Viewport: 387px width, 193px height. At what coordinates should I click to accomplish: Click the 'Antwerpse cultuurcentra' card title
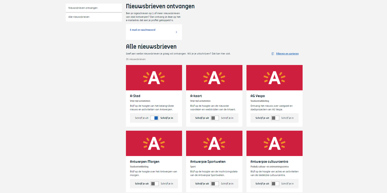(x=269, y=162)
